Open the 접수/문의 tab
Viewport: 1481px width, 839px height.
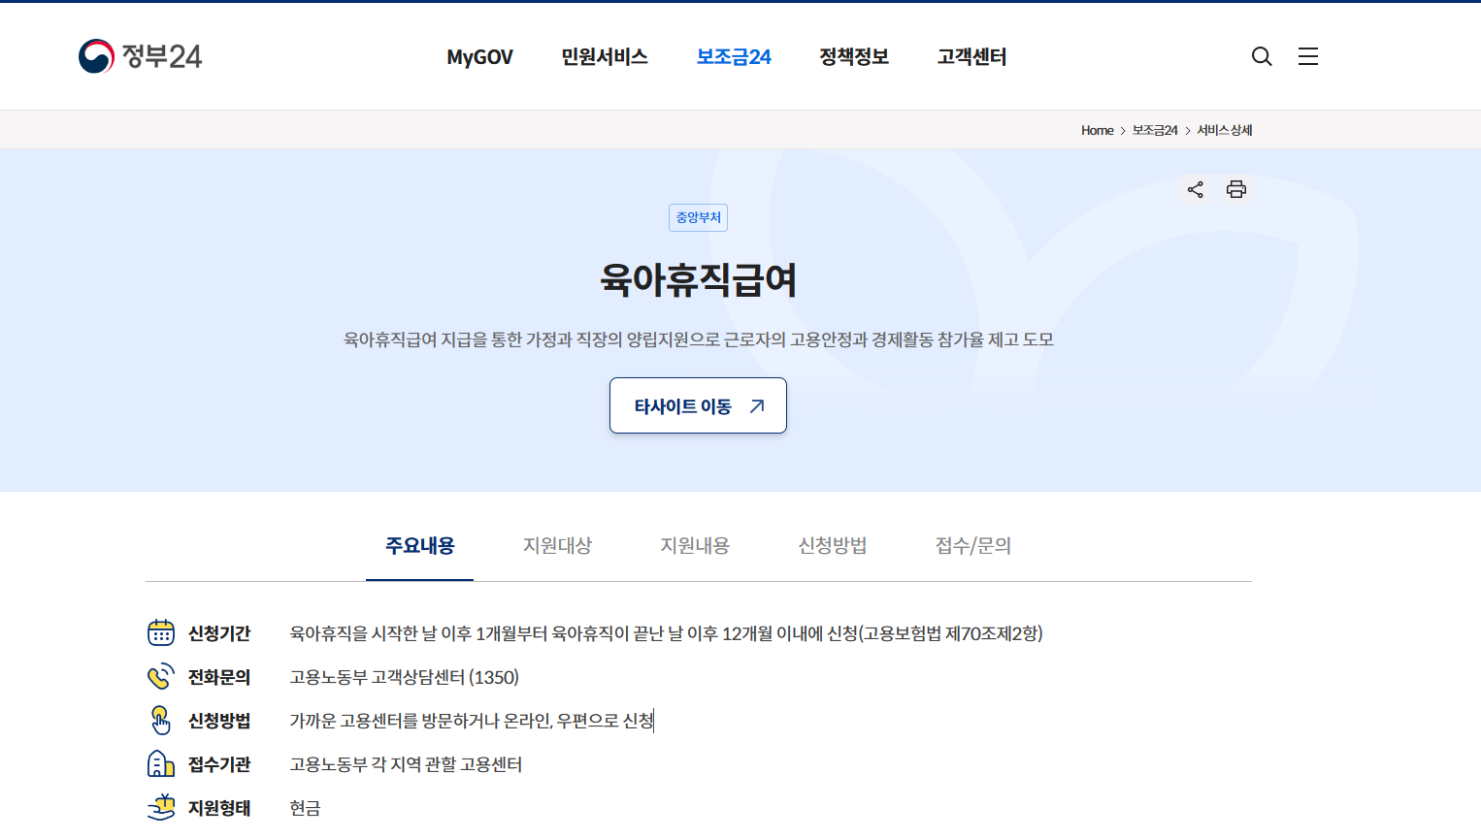[972, 545]
